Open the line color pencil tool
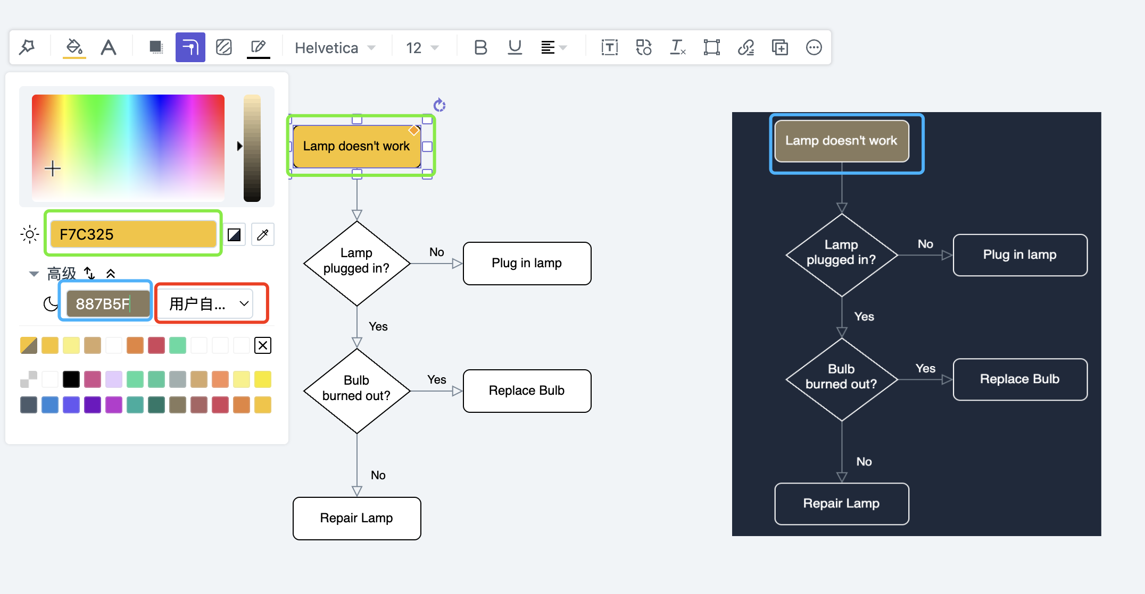This screenshot has height=594, width=1145. coord(259,47)
